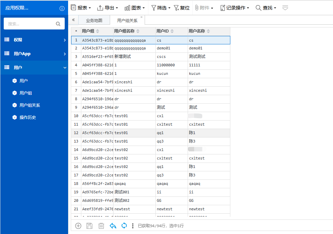
Task: Click the 11111 user name cell
Action: 209,65
